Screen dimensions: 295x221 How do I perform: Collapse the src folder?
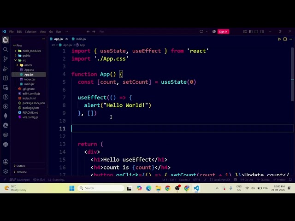click(x=22, y=60)
